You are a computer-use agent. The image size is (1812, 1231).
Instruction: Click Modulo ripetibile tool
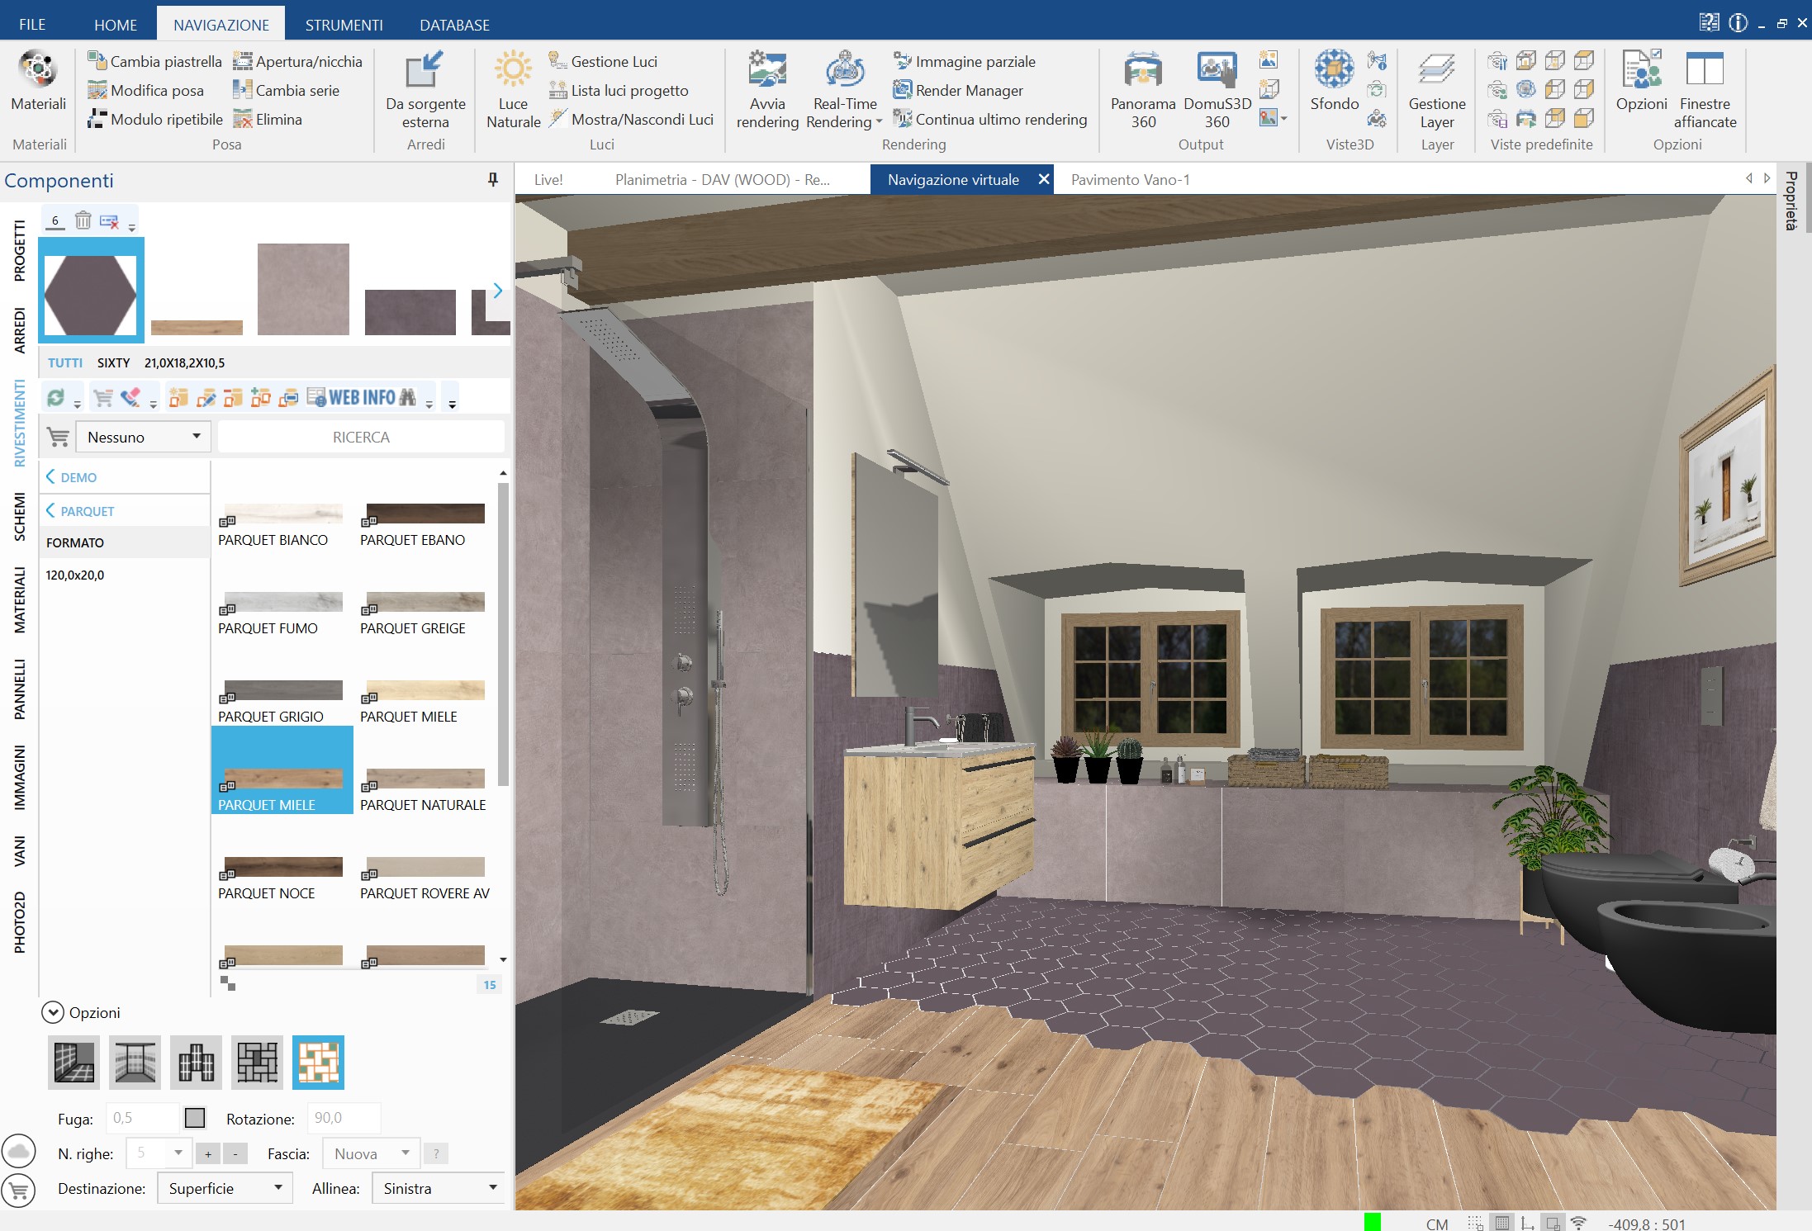(154, 119)
